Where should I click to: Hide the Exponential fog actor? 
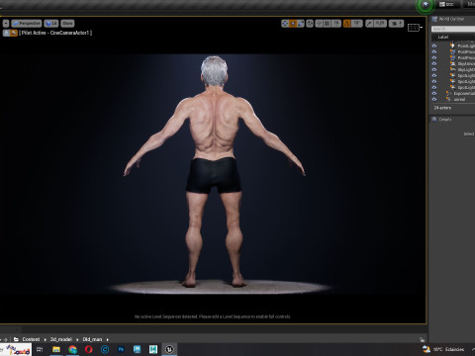[434, 93]
